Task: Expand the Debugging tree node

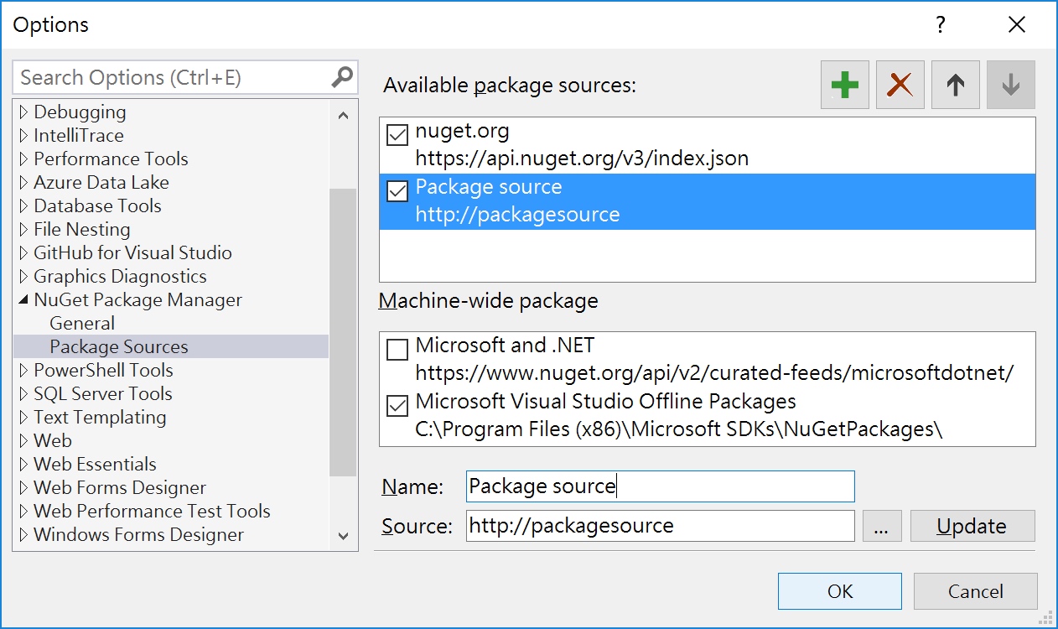Action: coord(23,112)
